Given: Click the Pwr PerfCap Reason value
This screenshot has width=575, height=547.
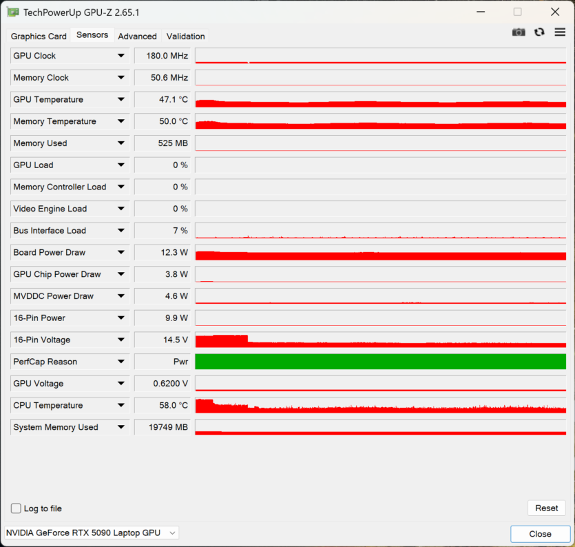Looking at the screenshot, I should click(x=163, y=362).
